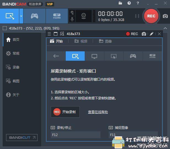Click the dashed selection area icon

(x=5, y=28)
